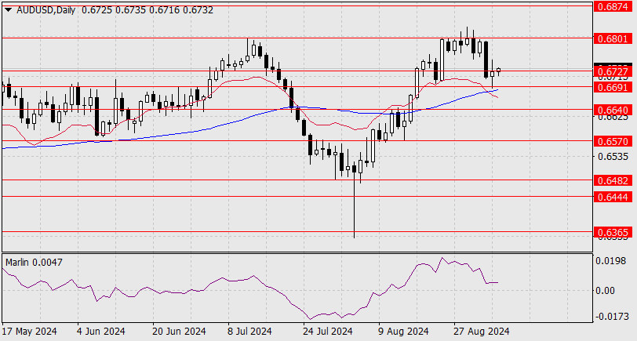Click the 17 May 2024 date label
Screen dimensions: 637x341
[x=29, y=332]
